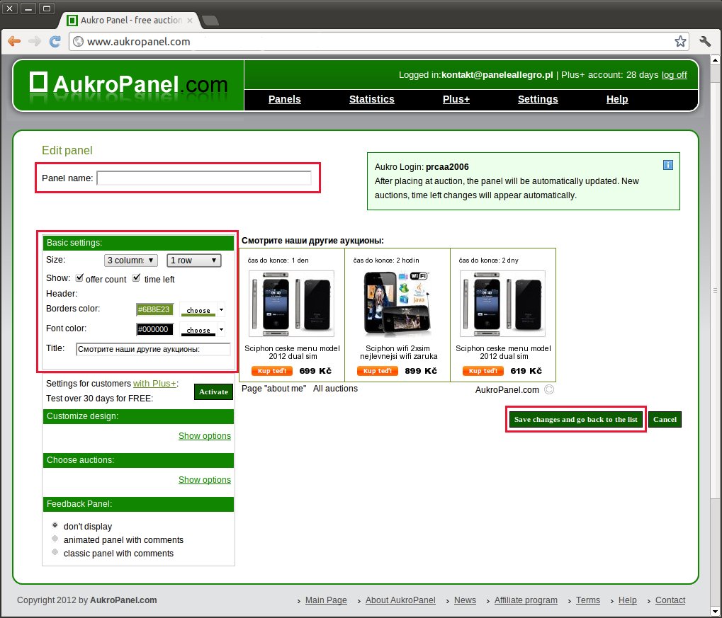This screenshot has height=618, width=722.
Task: Close the Aukro Panel browser tab
Action: (190, 21)
